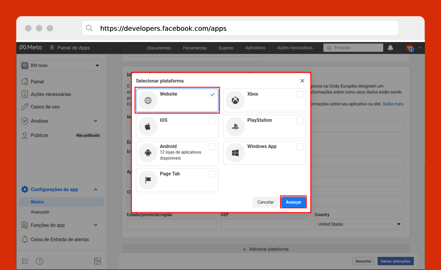Expand the Analisar section chevron

tap(96, 121)
